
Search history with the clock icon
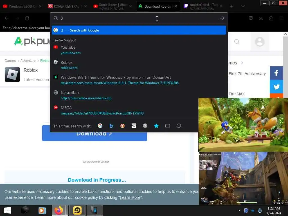tap(179, 126)
